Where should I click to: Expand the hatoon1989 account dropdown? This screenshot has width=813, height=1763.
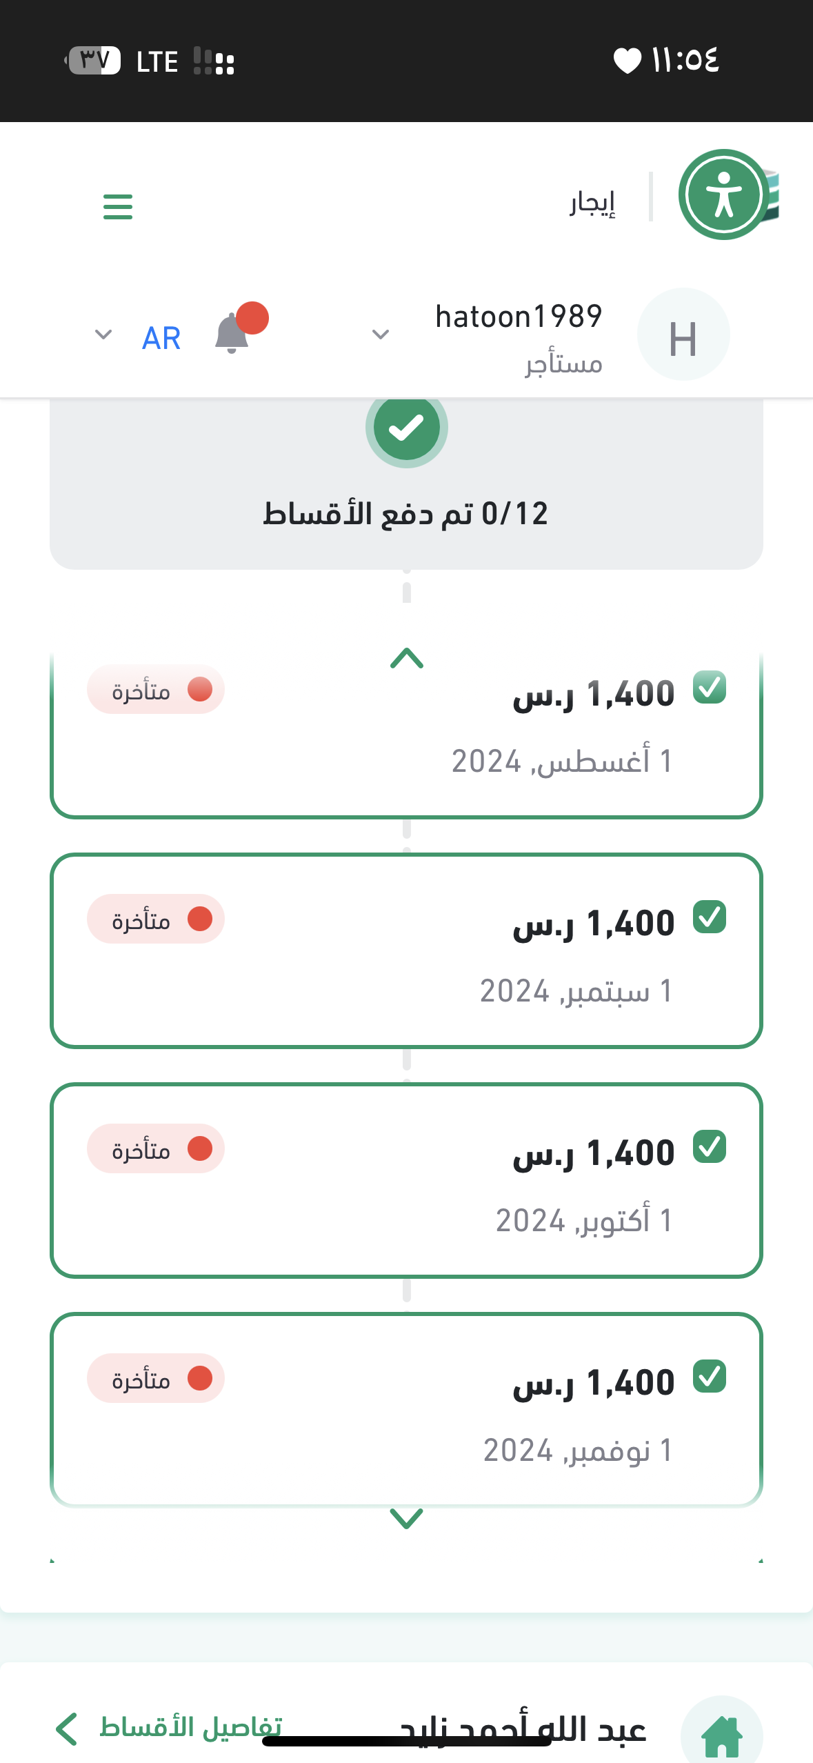coord(381,335)
